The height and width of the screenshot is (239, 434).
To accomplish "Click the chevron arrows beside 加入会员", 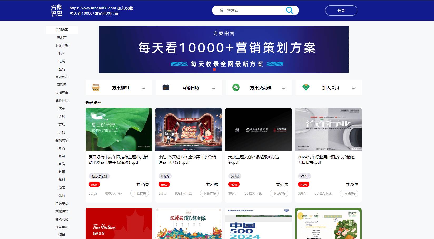I will click(x=353, y=88).
